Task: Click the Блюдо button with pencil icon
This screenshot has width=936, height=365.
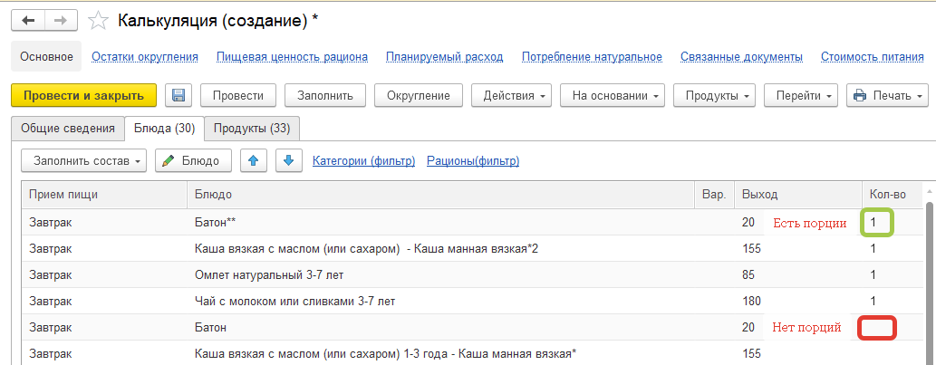Action: tap(193, 160)
